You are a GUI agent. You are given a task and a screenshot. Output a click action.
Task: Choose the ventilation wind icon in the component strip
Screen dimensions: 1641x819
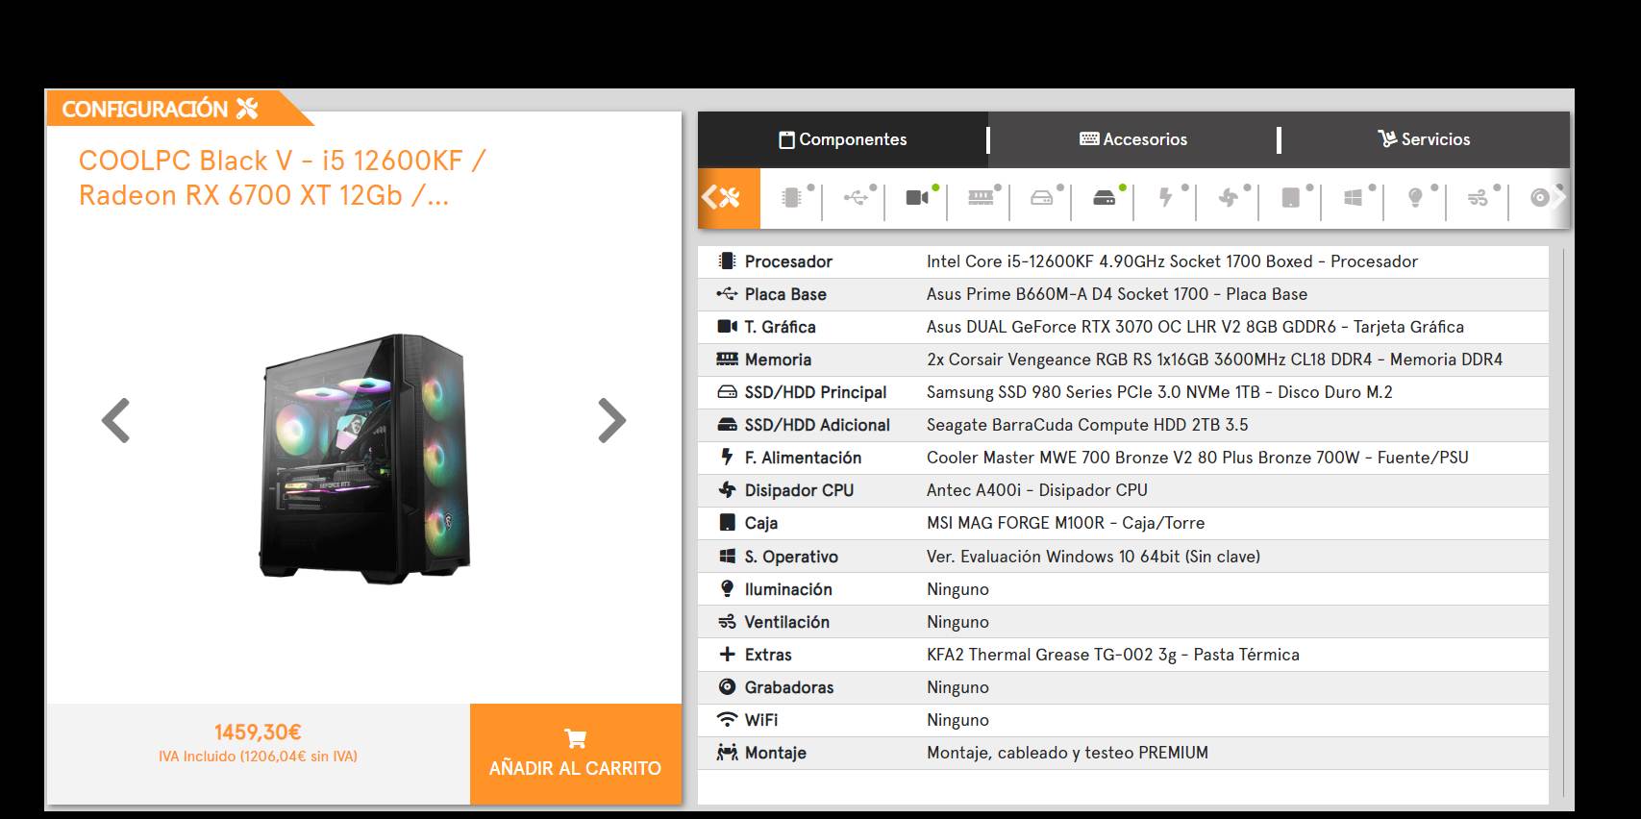coord(1478,197)
